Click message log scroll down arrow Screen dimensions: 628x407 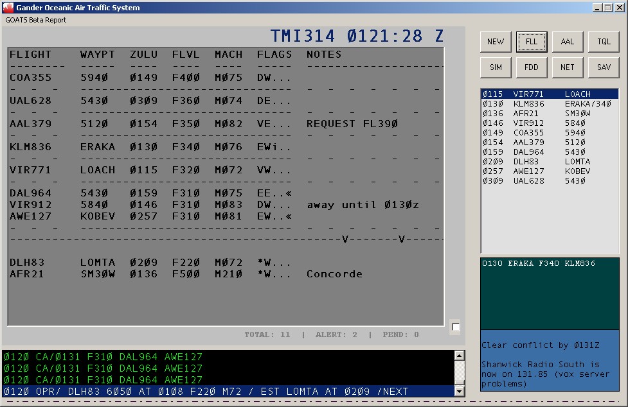point(460,392)
